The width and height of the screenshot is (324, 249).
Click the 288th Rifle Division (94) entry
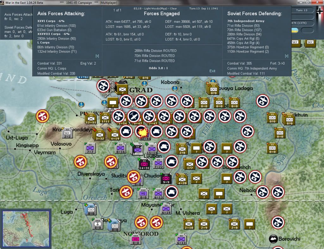(x=244, y=34)
